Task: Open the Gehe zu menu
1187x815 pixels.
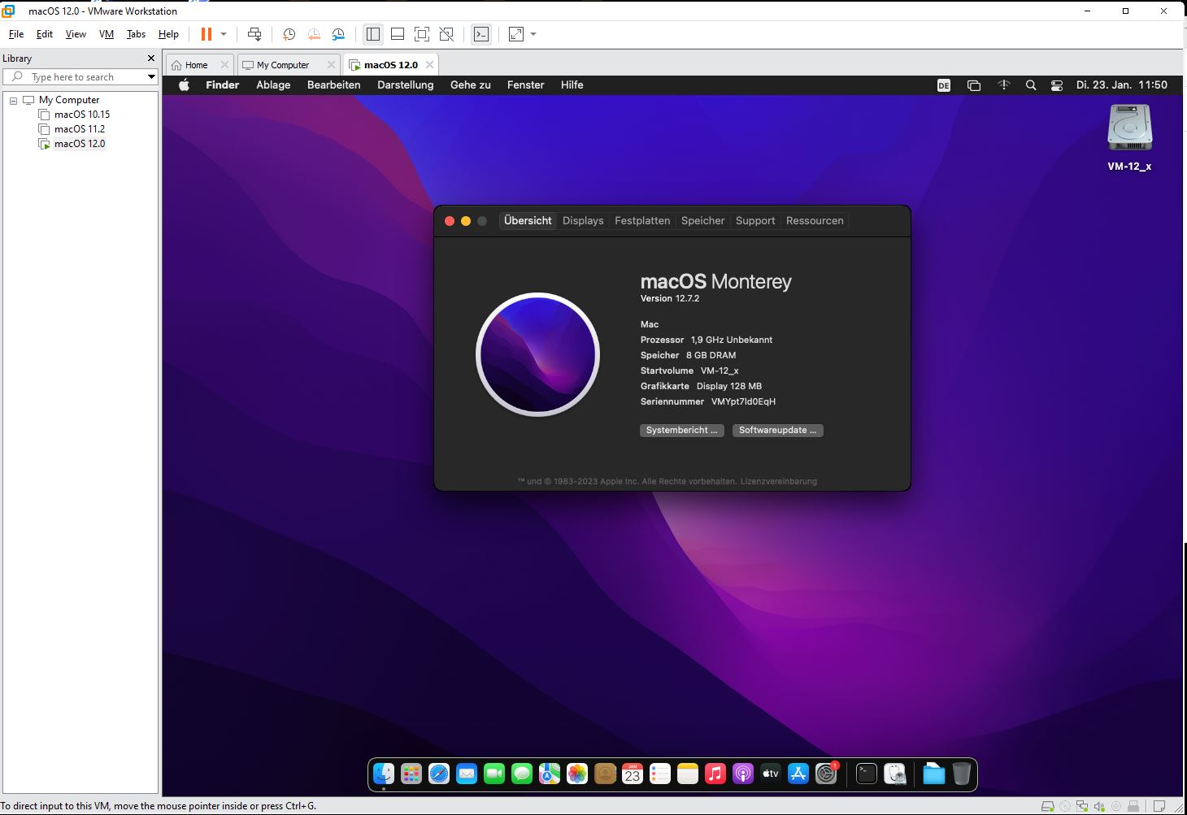Action: (471, 85)
